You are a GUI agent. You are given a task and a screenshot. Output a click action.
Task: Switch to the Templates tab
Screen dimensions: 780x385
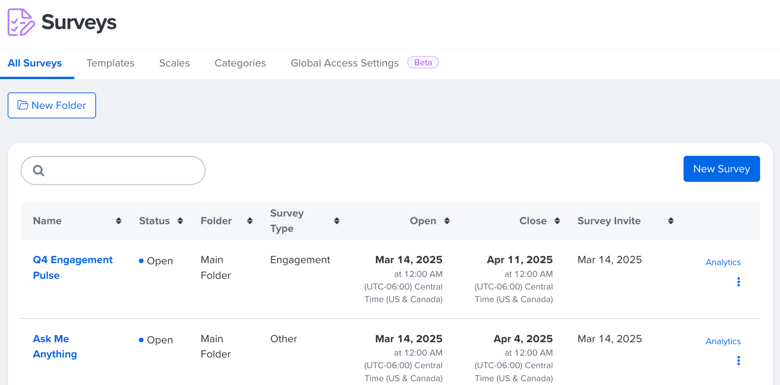110,63
